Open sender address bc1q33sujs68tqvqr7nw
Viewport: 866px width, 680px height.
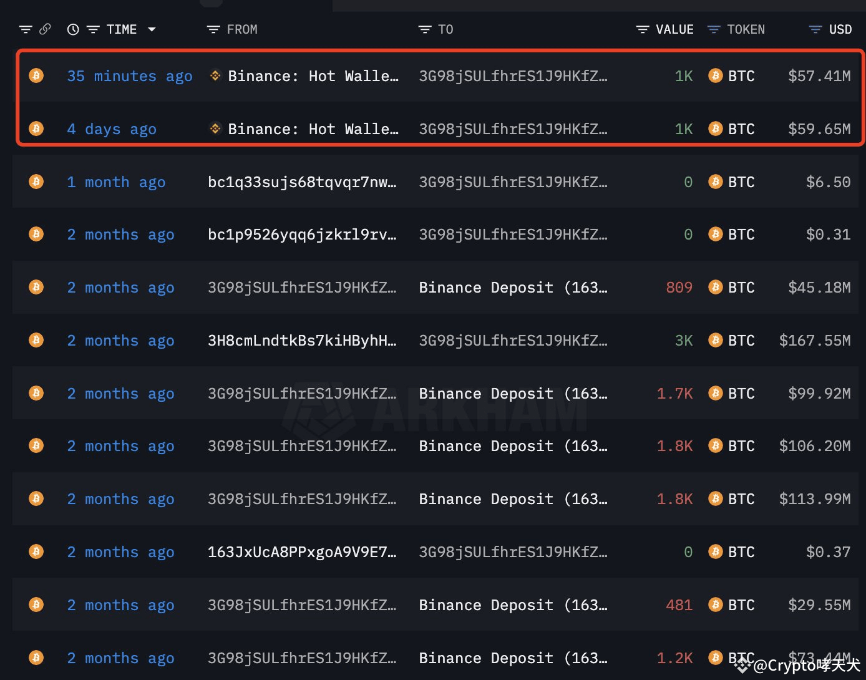pyautogui.click(x=302, y=182)
